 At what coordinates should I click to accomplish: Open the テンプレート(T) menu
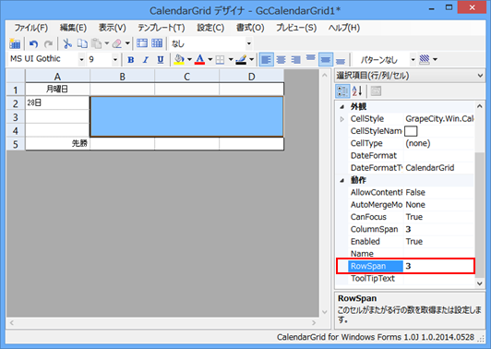(162, 28)
